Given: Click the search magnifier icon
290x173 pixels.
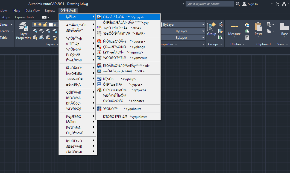Looking at the screenshot, I should pyautogui.click(x=238, y=4).
